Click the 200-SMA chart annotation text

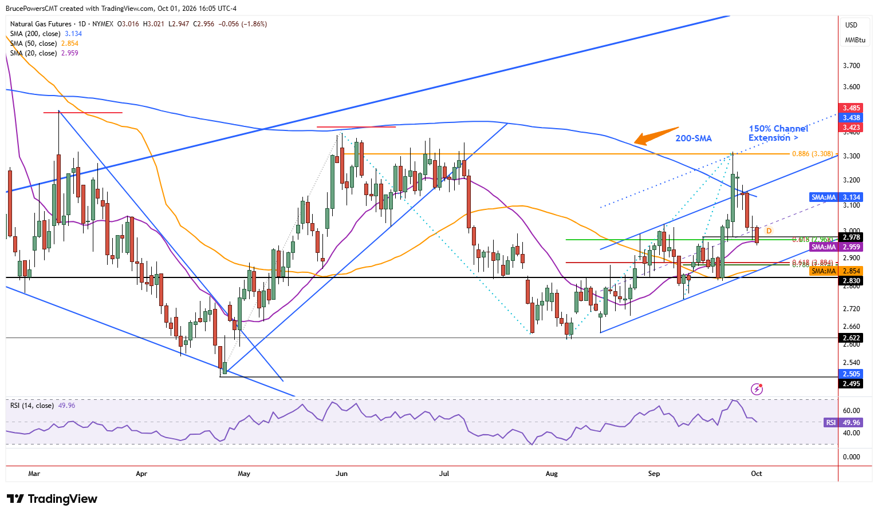pos(694,138)
